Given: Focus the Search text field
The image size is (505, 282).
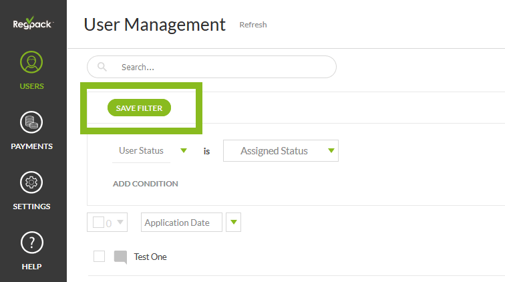Looking at the screenshot, I should tap(220, 67).
